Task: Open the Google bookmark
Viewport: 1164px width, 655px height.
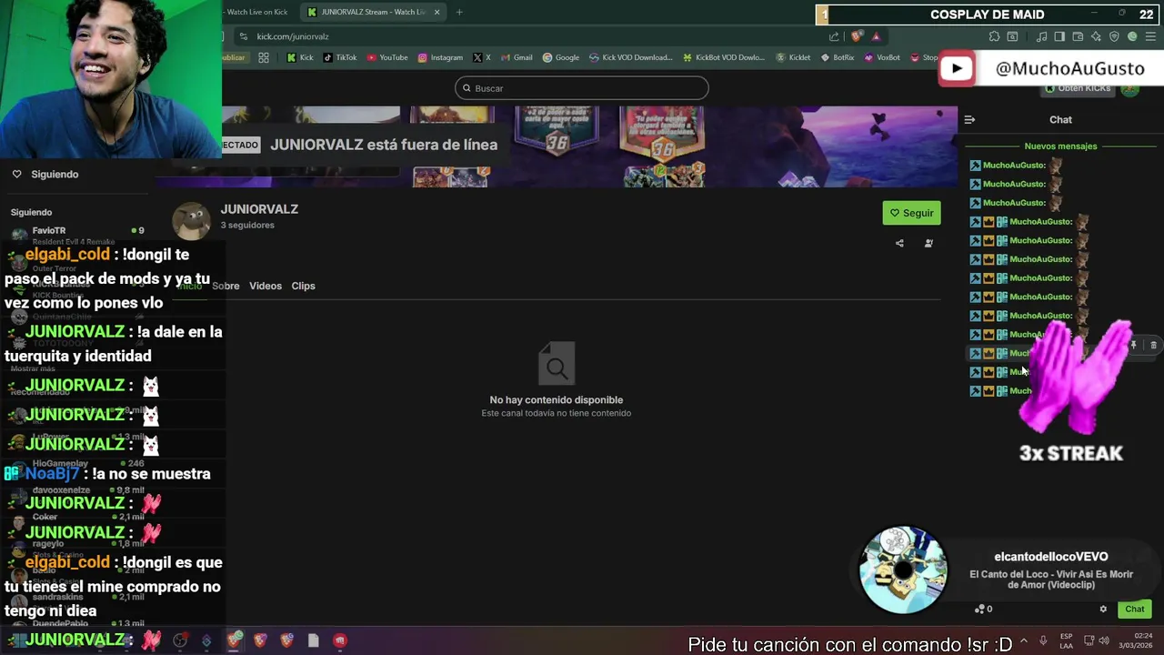Action: coord(561,57)
